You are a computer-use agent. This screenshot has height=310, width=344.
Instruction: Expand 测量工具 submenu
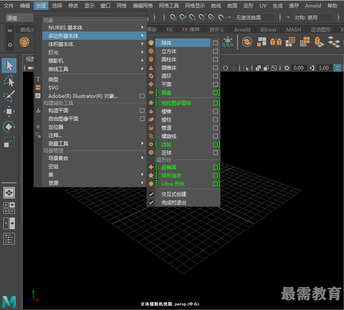[94, 143]
